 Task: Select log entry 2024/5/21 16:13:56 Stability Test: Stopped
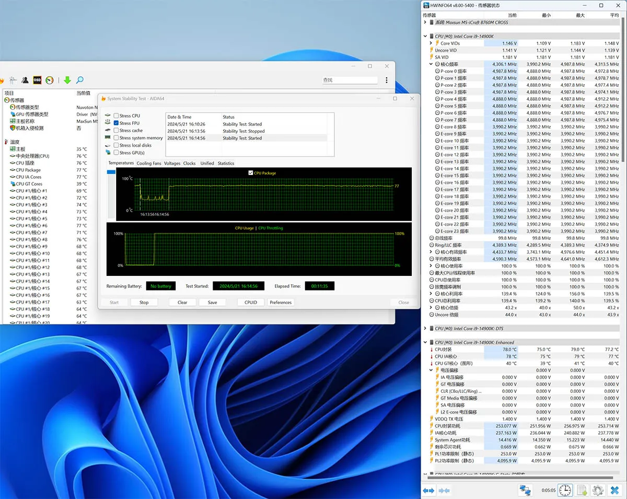(x=246, y=131)
